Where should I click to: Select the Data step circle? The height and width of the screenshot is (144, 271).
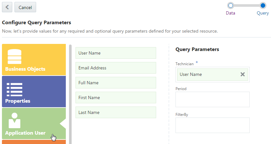pyautogui.click(x=230, y=5)
